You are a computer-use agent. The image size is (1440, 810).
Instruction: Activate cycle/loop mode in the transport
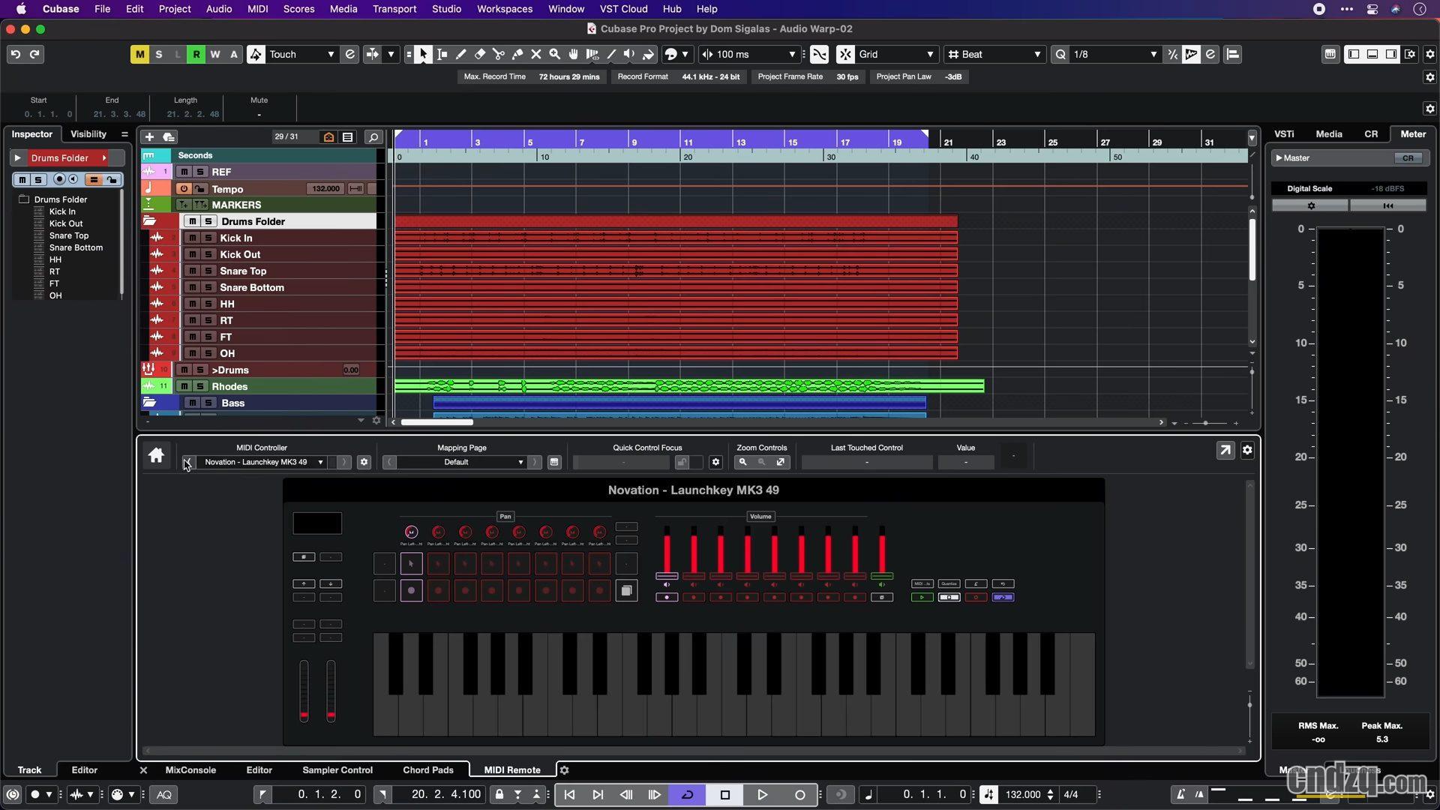[x=687, y=794]
